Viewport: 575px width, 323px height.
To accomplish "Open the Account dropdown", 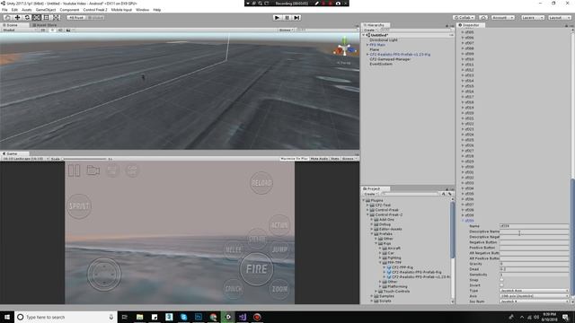I will 502,18.
